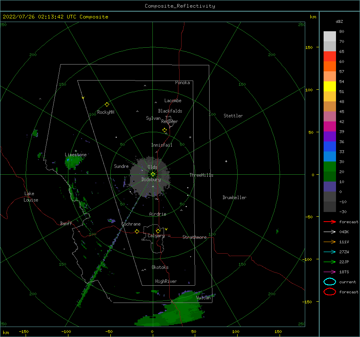Screen dimensions: 360x337
Task: Click the Cochrane label
Action: [131, 224]
